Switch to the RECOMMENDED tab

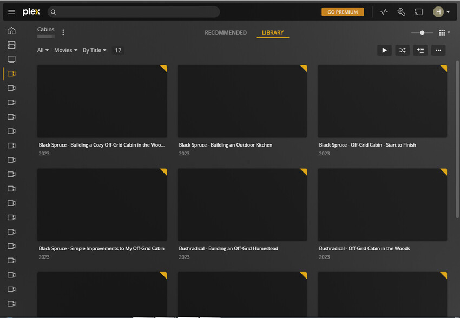[226, 32]
